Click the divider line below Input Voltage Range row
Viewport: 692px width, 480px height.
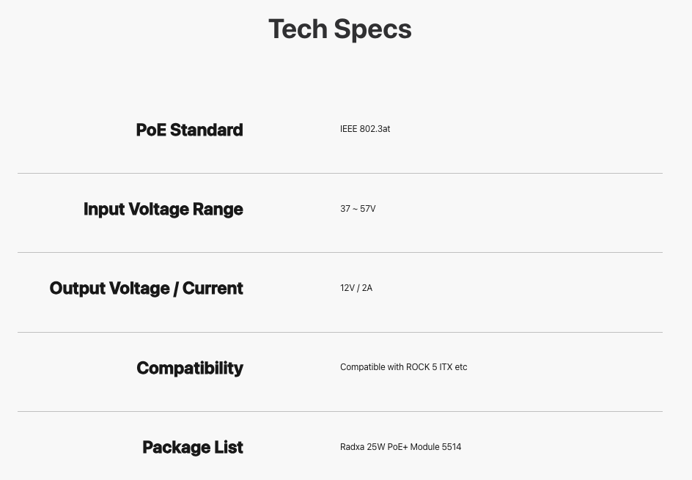click(x=340, y=253)
